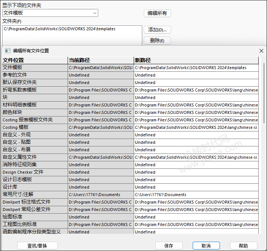The image size is (267, 251).
Task: Click the 编辑所有 button
Action: (157, 13)
